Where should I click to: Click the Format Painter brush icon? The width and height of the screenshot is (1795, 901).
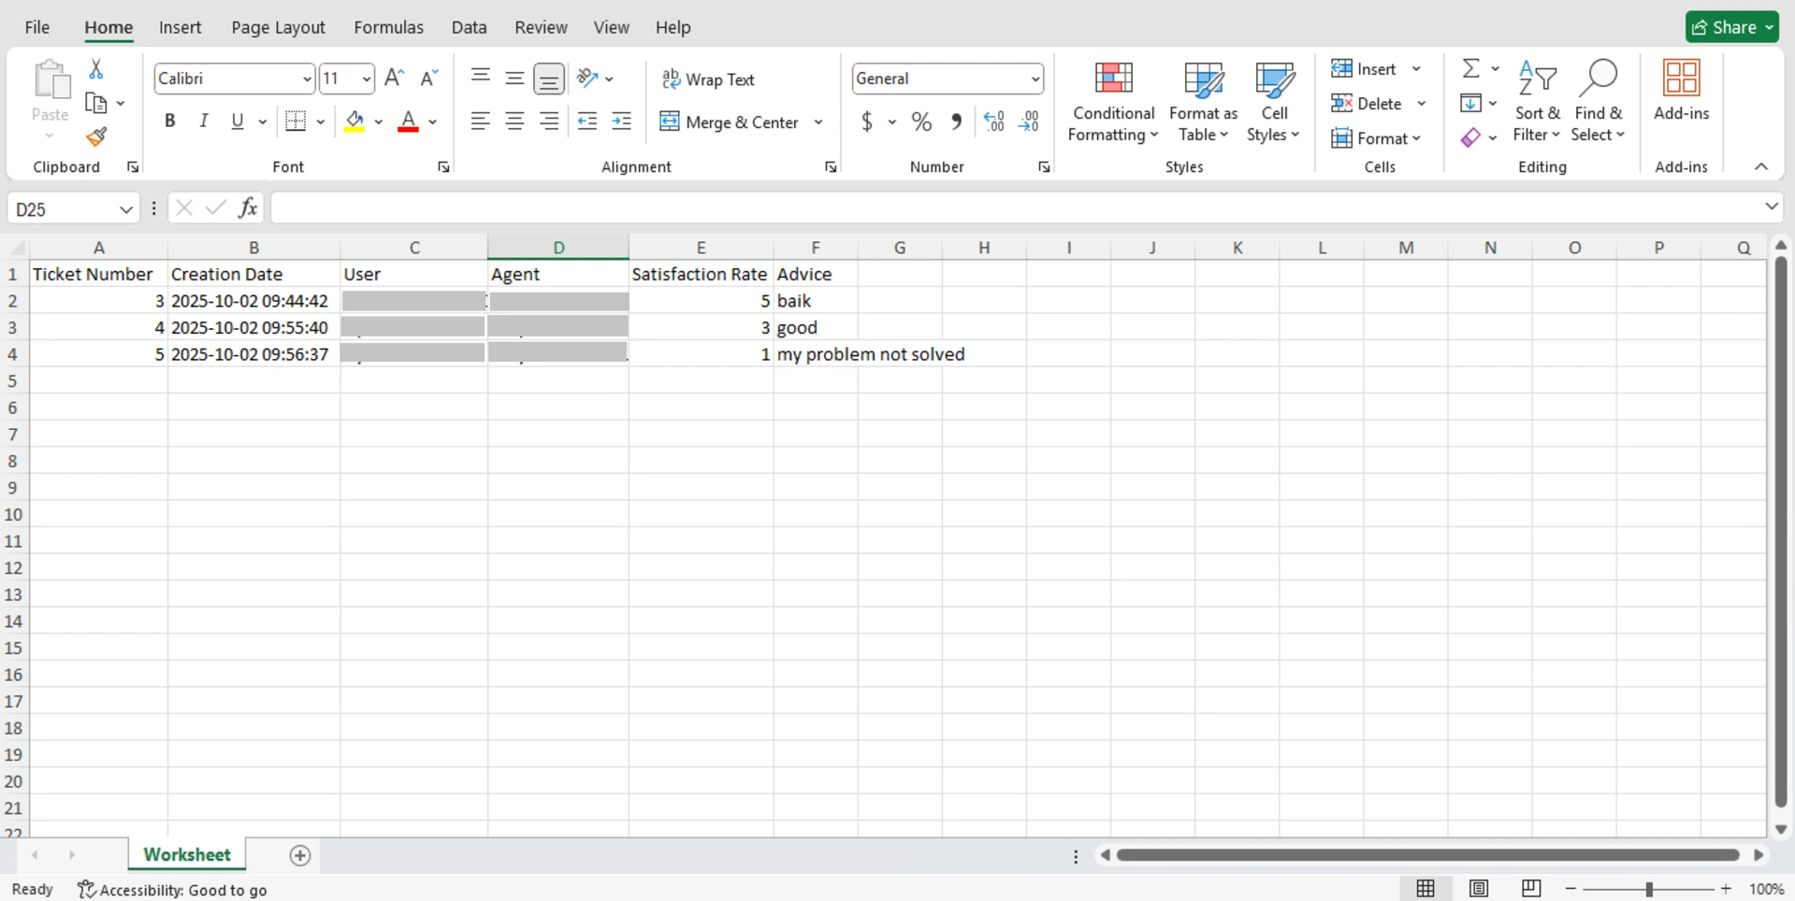pos(96,137)
